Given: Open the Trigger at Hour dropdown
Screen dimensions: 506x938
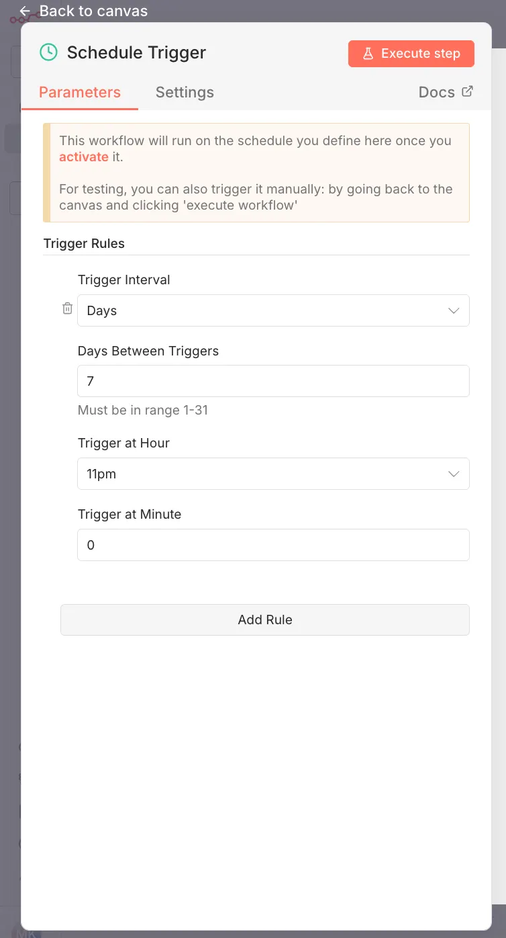Looking at the screenshot, I should point(262,474).
